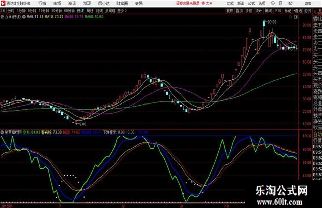Click the mobile phone icon
Screen dimensions: 322x208
[x=281, y=3]
